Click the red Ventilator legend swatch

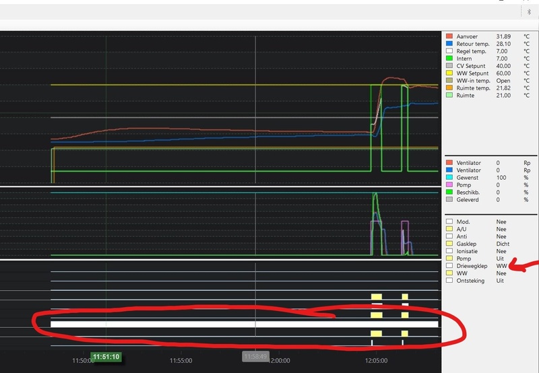(x=449, y=162)
